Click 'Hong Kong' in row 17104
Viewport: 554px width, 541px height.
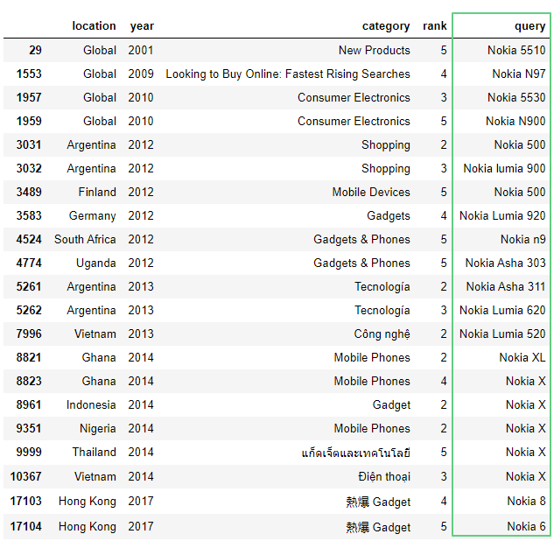click(88, 527)
